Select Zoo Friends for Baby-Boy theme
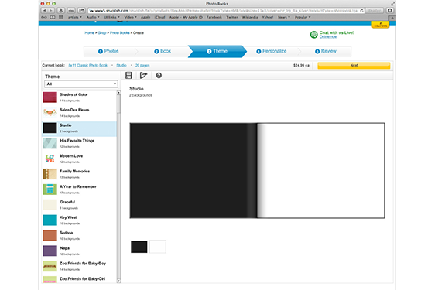 click(x=80, y=266)
